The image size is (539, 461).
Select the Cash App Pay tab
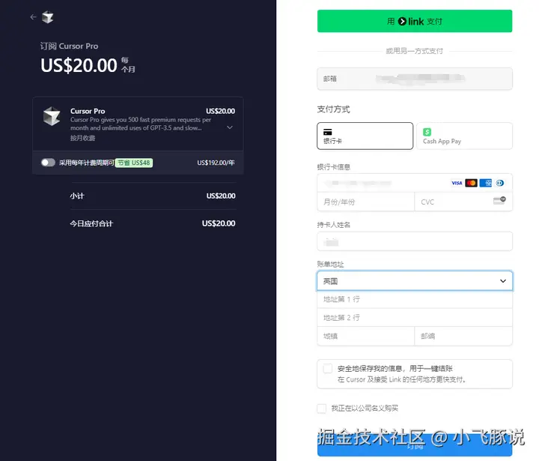click(464, 136)
